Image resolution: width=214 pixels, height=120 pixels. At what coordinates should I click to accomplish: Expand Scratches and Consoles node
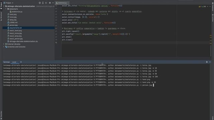[4, 47]
